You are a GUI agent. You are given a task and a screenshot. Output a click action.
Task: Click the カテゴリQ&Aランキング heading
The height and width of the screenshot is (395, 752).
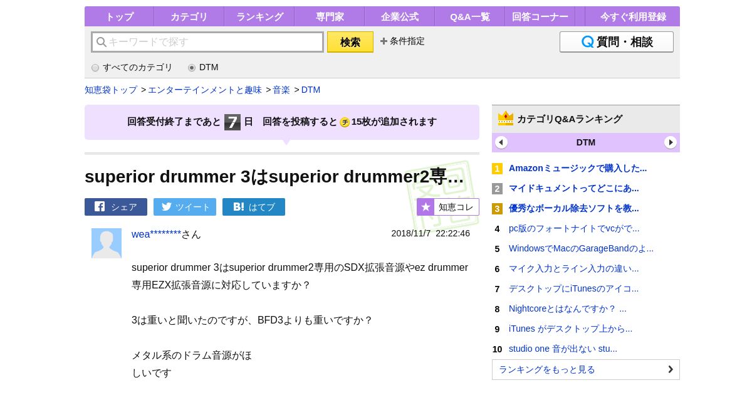[x=570, y=119]
